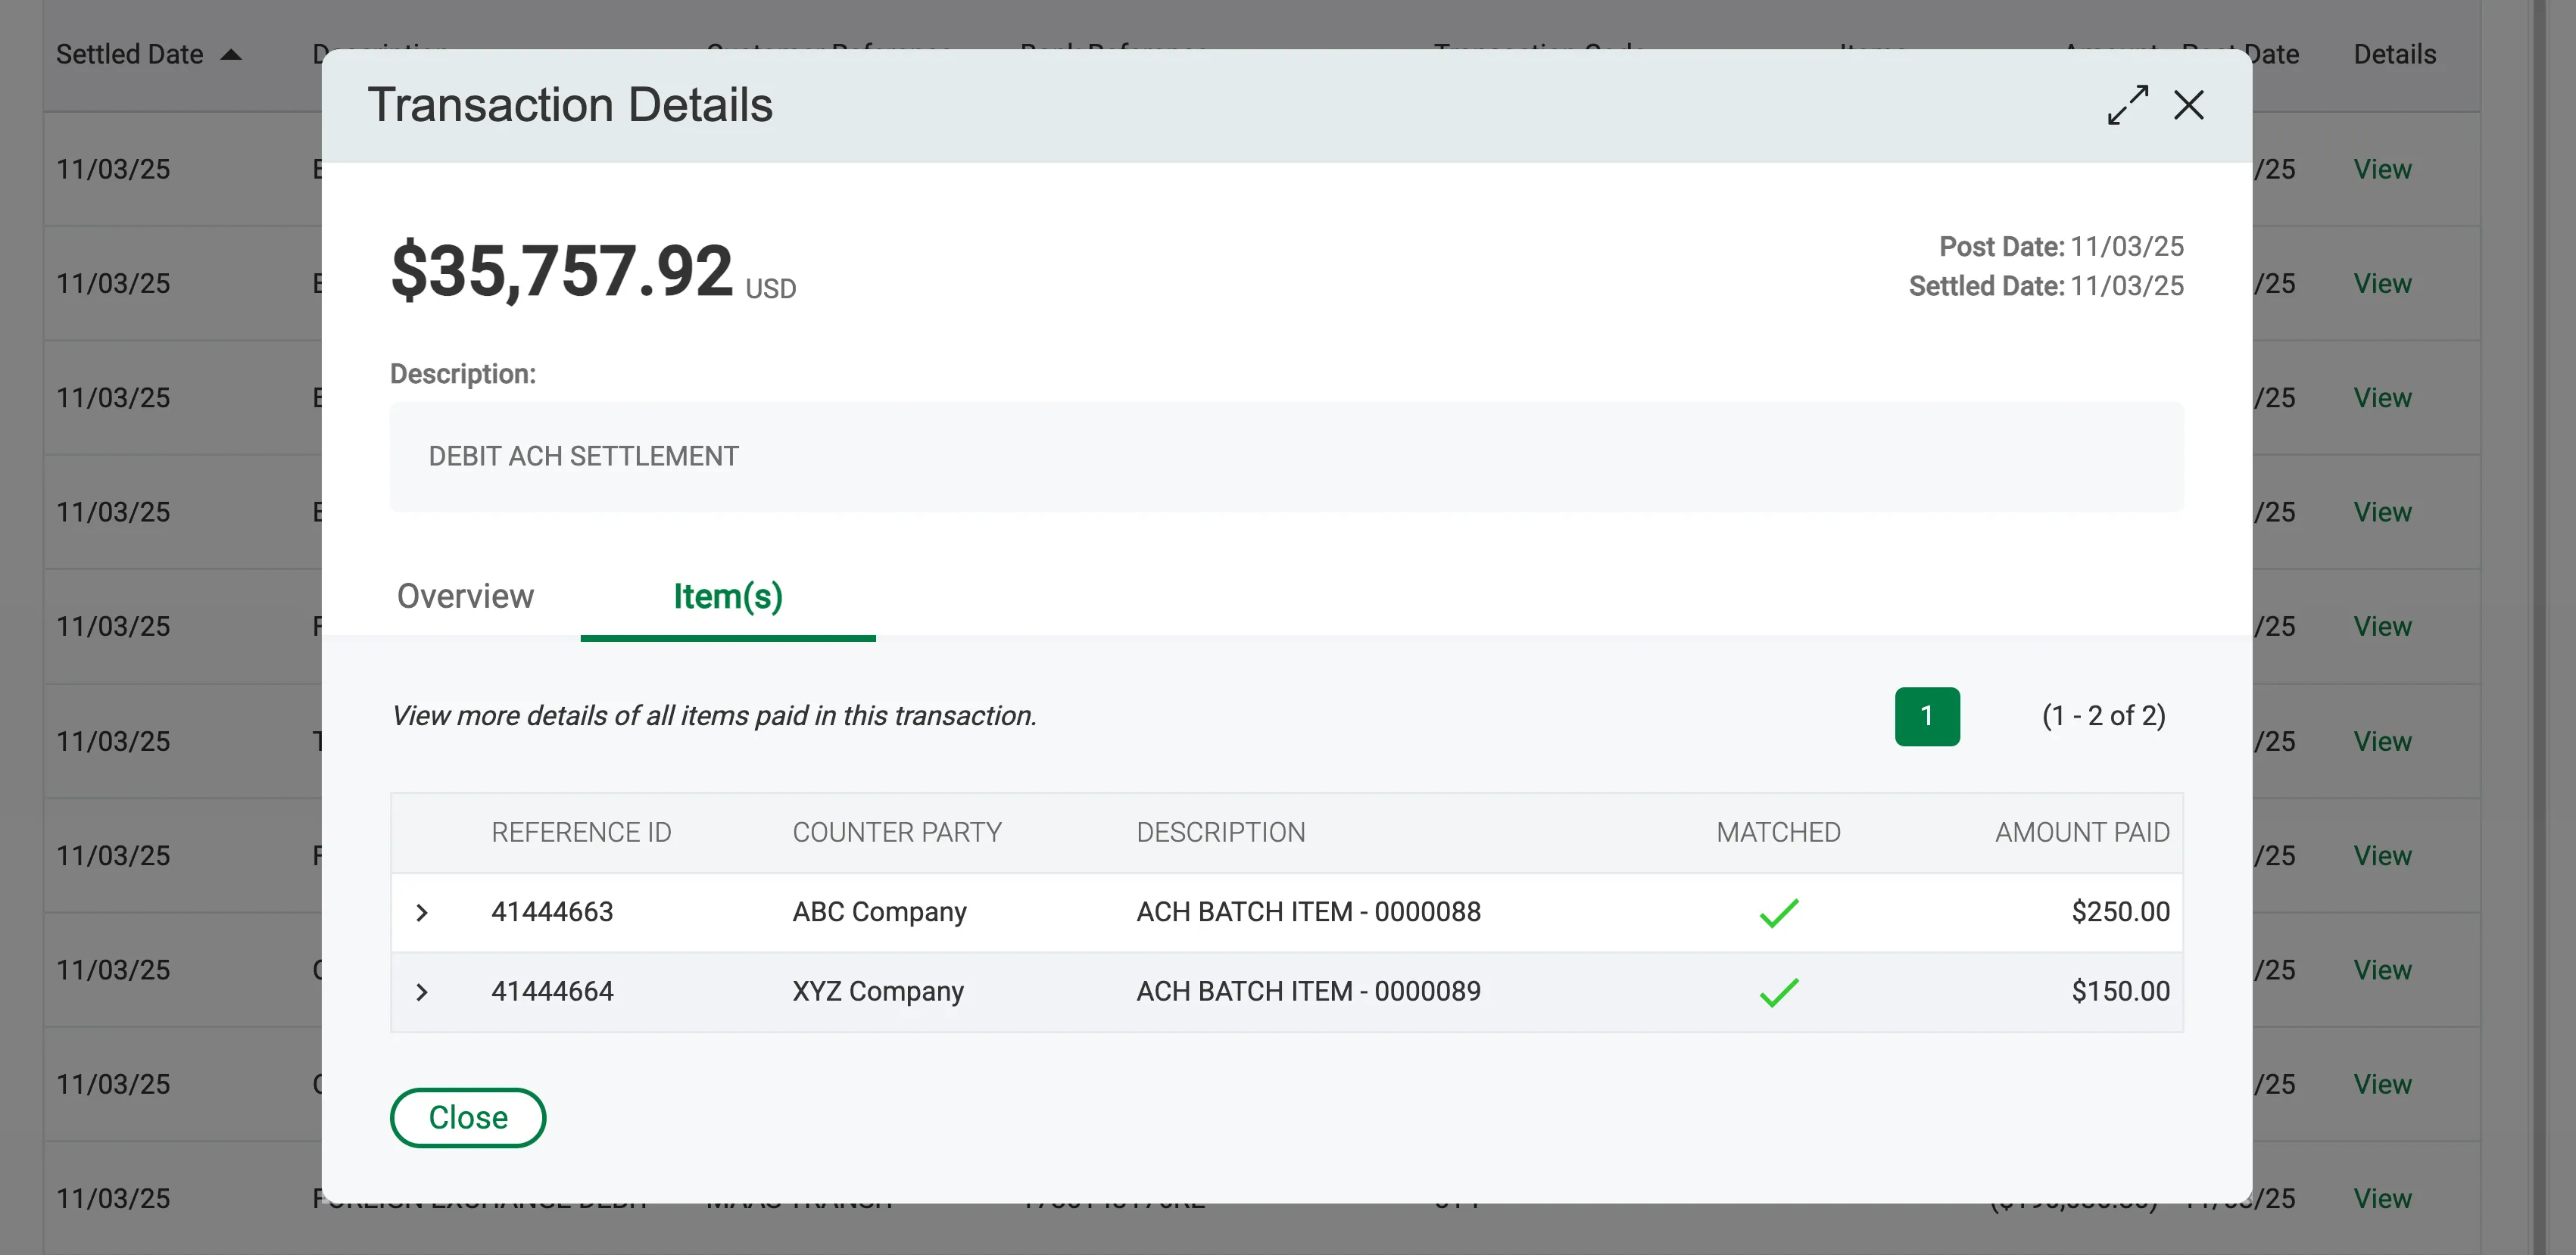Image resolution: width=2576 pixels, height=1255 pixels.
Task: Click the $35,757.92 transaction amount
Action: click(562, 271)
